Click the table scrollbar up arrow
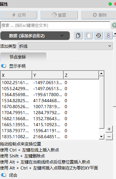Image resolution: width=116 pixels, height=179 pixels. coord(101,73)
